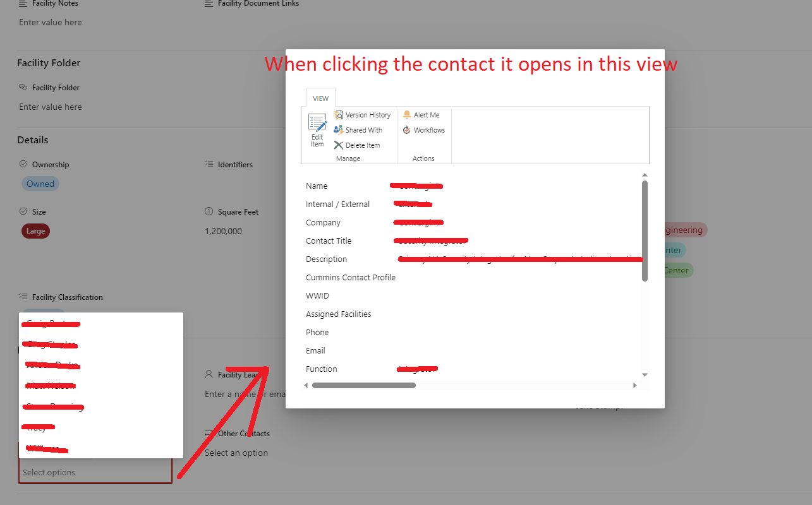Click the Other Contacts people icon

pos(209,434)
